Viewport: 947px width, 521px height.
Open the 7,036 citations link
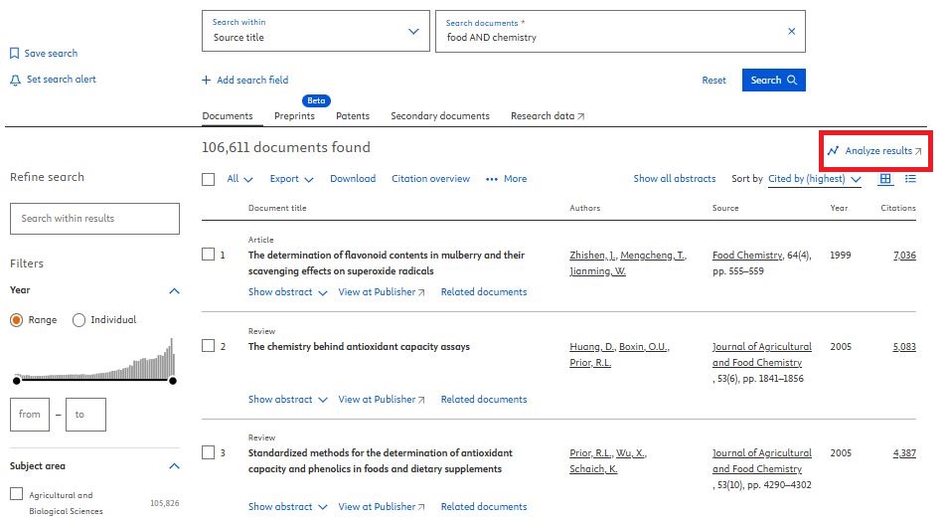click(x=904, y=256)
